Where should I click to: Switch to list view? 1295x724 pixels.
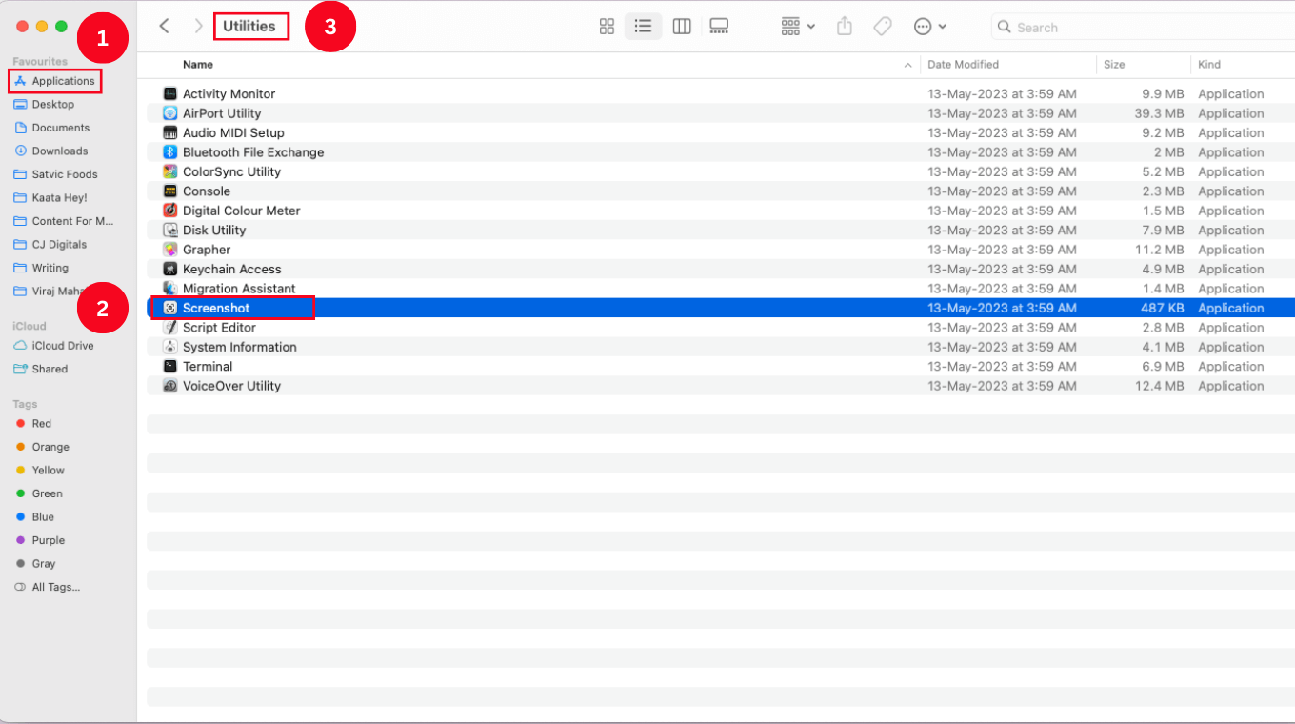point(644,27)
